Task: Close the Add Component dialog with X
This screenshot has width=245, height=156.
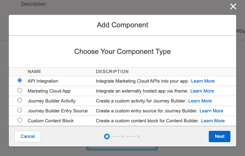Action: 233,6
